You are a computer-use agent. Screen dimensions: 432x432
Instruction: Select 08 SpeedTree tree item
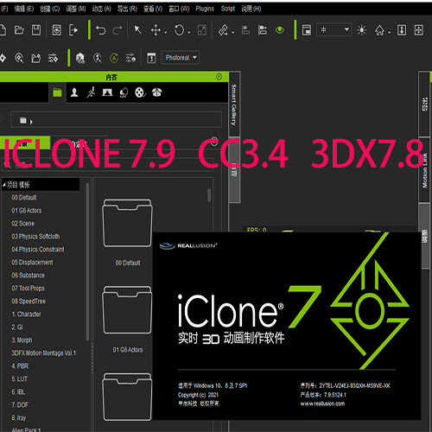pos(29,302)
